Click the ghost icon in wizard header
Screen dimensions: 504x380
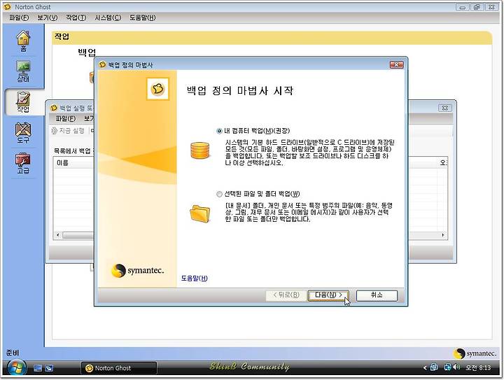tap(157, 89)
